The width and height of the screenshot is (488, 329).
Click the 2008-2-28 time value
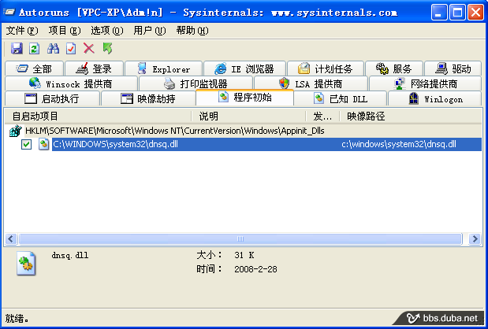pyautogui.click(x=255, y=269)
